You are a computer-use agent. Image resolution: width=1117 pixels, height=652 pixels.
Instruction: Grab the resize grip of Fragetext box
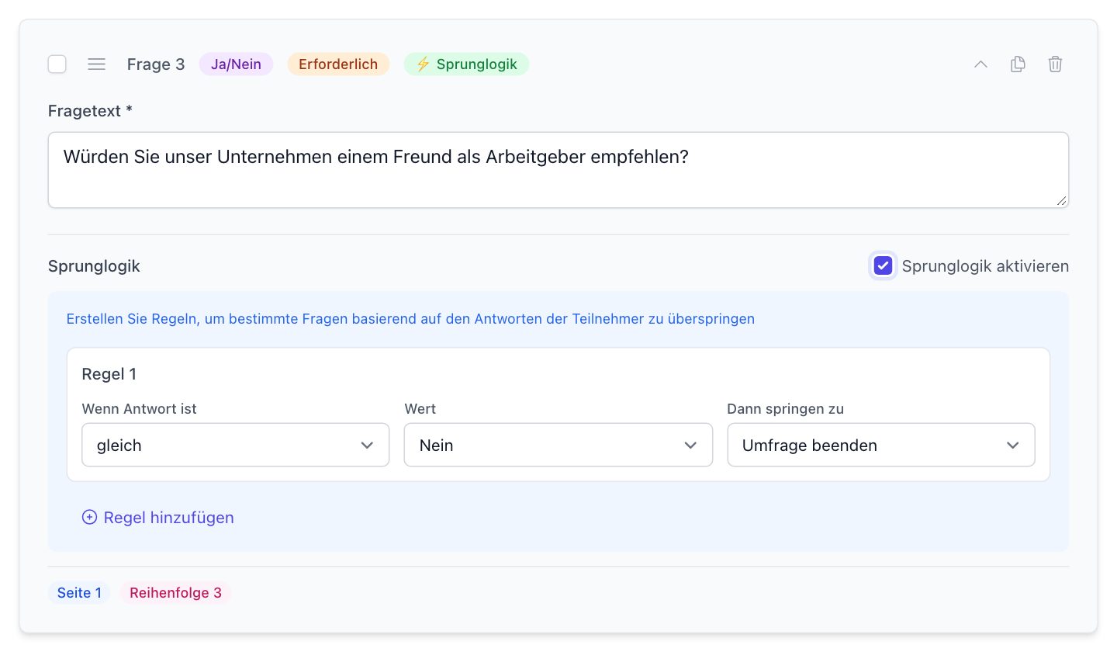pyautogui.click(x=1061, y=200)
